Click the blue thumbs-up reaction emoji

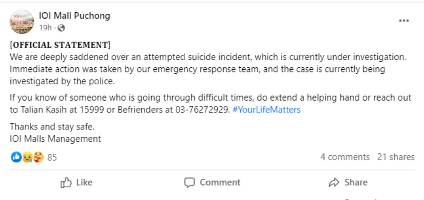click(x=16, y=157)
